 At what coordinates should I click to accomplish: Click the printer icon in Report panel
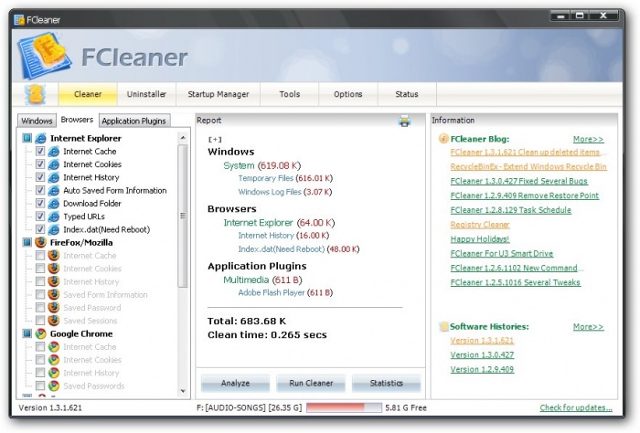(x=404, y=121)
